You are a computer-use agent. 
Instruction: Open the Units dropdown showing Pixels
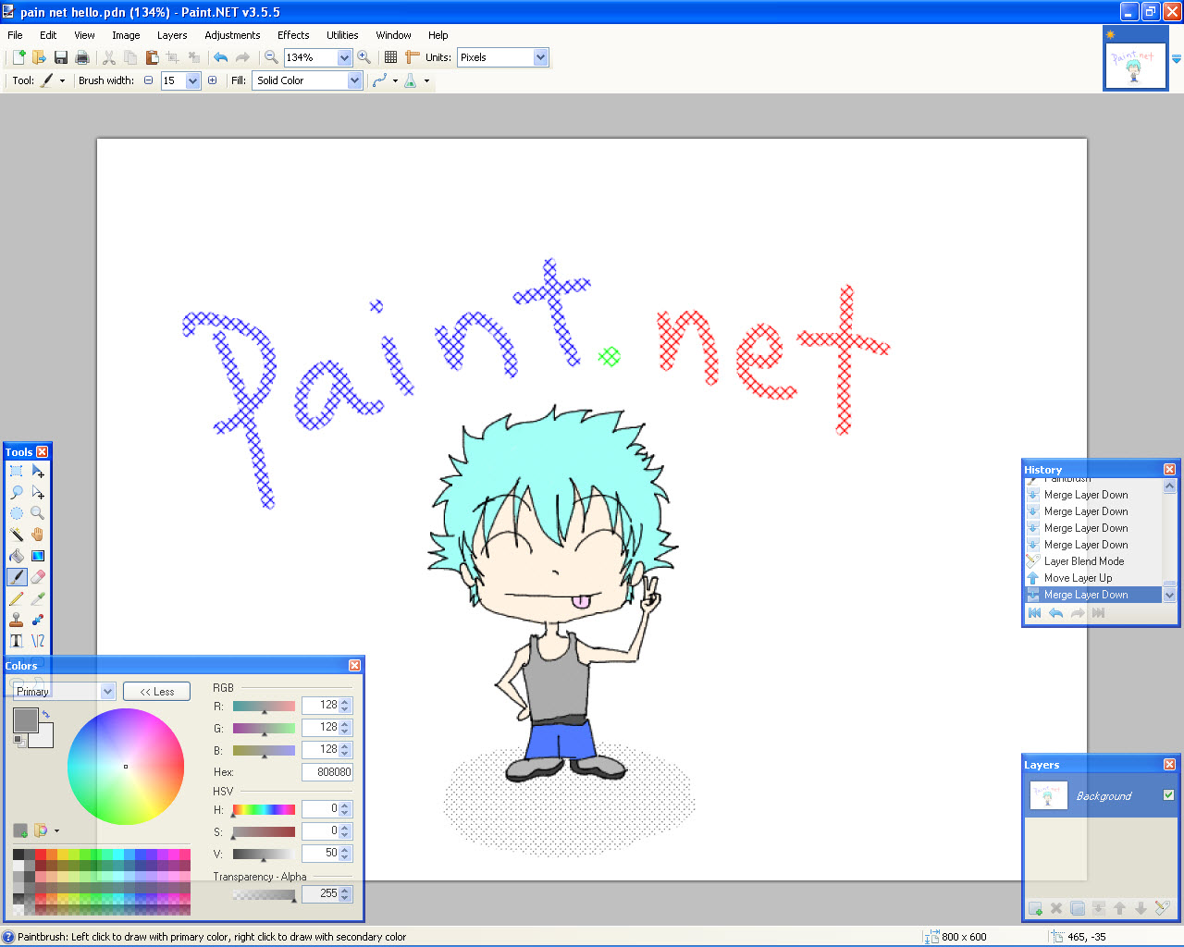tap(540, 56)
